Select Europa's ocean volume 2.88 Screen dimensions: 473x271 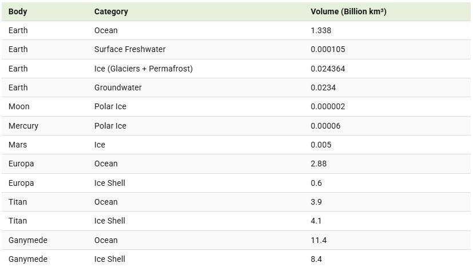click(x=319, y=164)
